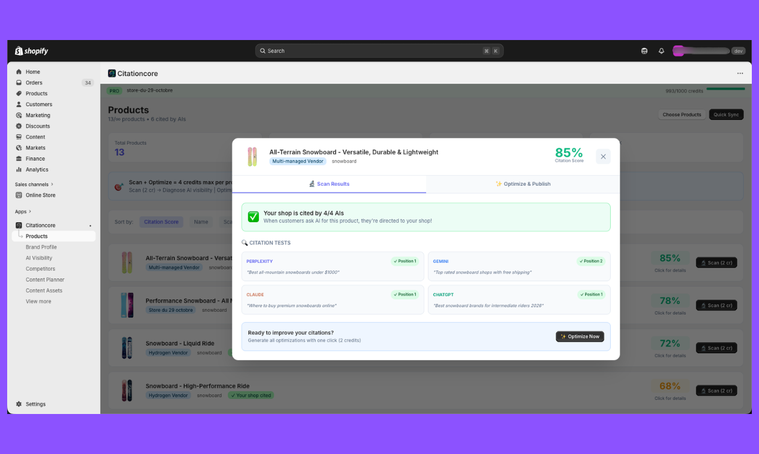Click the Claude citation test card
Screen dimensions: 759x454
(332, 300)
